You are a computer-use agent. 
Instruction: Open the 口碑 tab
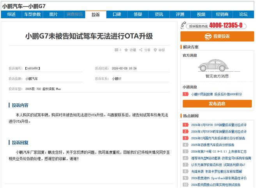click(x=117, y=14)
